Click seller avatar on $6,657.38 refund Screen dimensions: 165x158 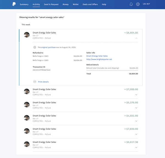pos(27,144)
